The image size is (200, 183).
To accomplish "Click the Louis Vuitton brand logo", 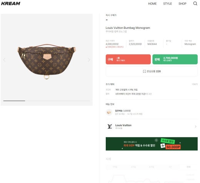I will 110,126.
